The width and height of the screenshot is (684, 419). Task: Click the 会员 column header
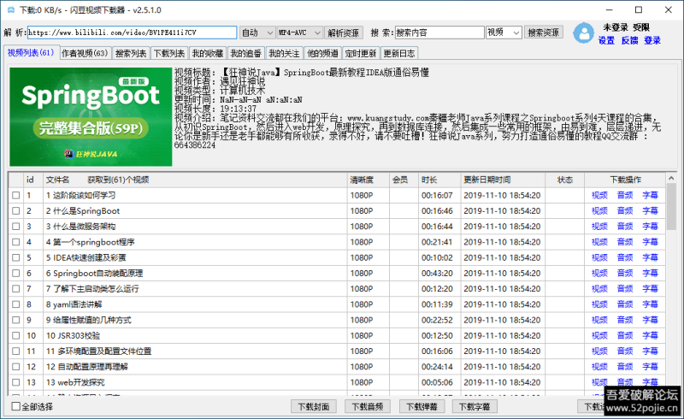404,180
